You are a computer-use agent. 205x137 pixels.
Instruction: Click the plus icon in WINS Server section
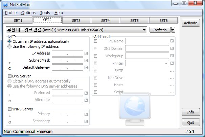point(10,116)
